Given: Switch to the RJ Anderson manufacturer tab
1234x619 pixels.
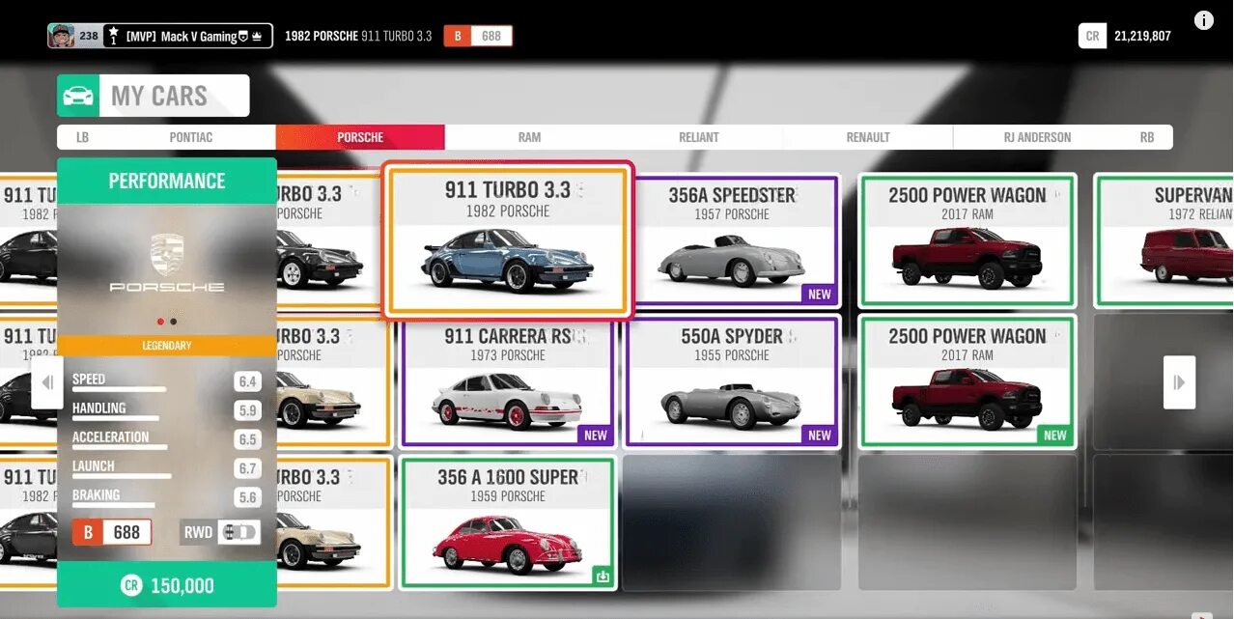Looking at the screenshot, I should pos(1037,137).
